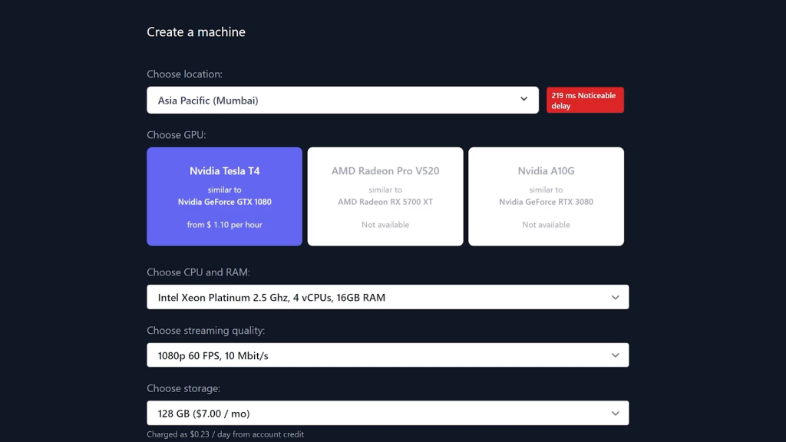Click the Choose CPU and RAM label
This screenshot has width=786, height=442.
tap(199, 272)
